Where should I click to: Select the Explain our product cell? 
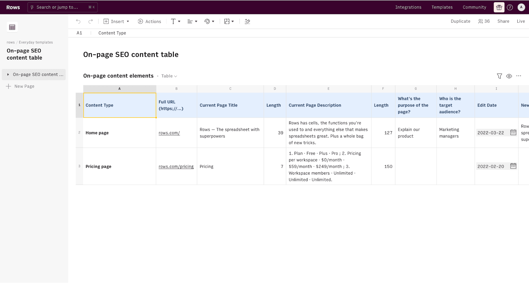pos(415,133)
